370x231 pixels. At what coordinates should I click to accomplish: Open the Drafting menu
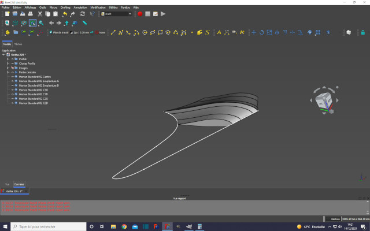coord(65,8)
